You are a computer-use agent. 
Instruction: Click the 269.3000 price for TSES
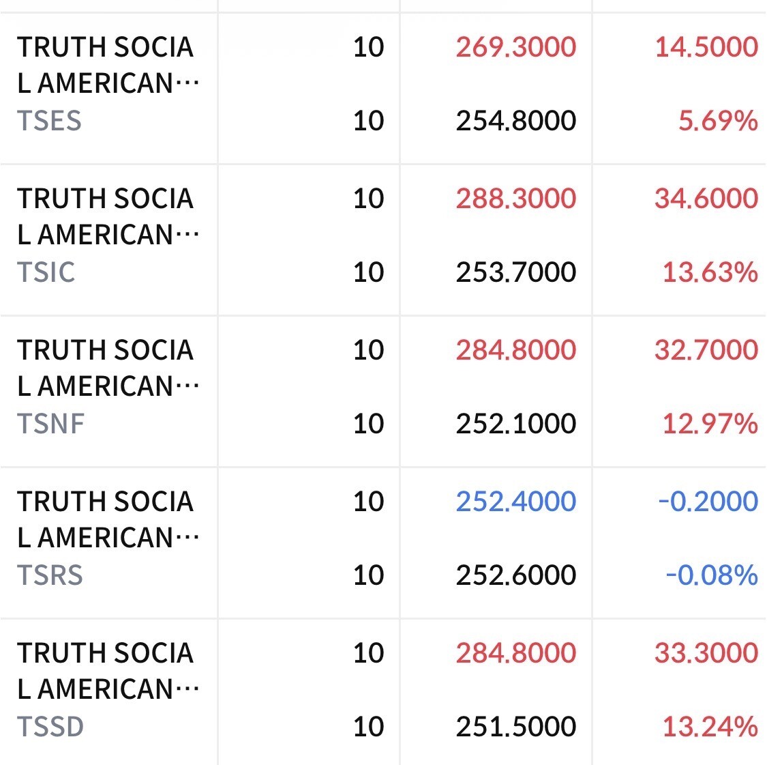tap(516, 47)
